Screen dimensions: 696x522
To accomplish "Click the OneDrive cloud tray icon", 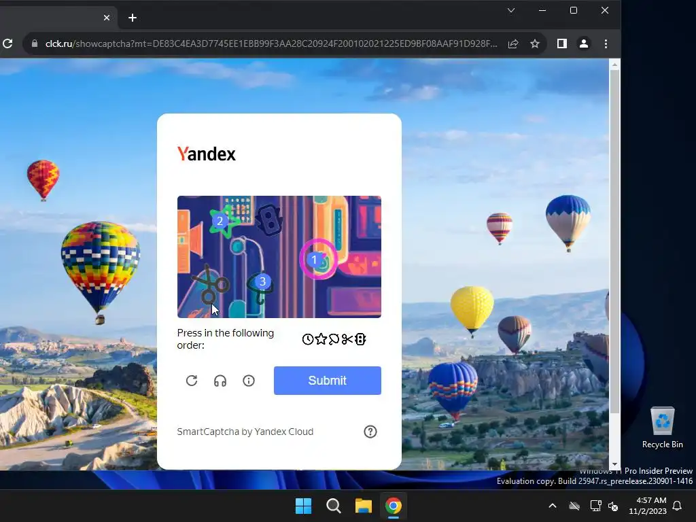I will [x=574, y=506].
